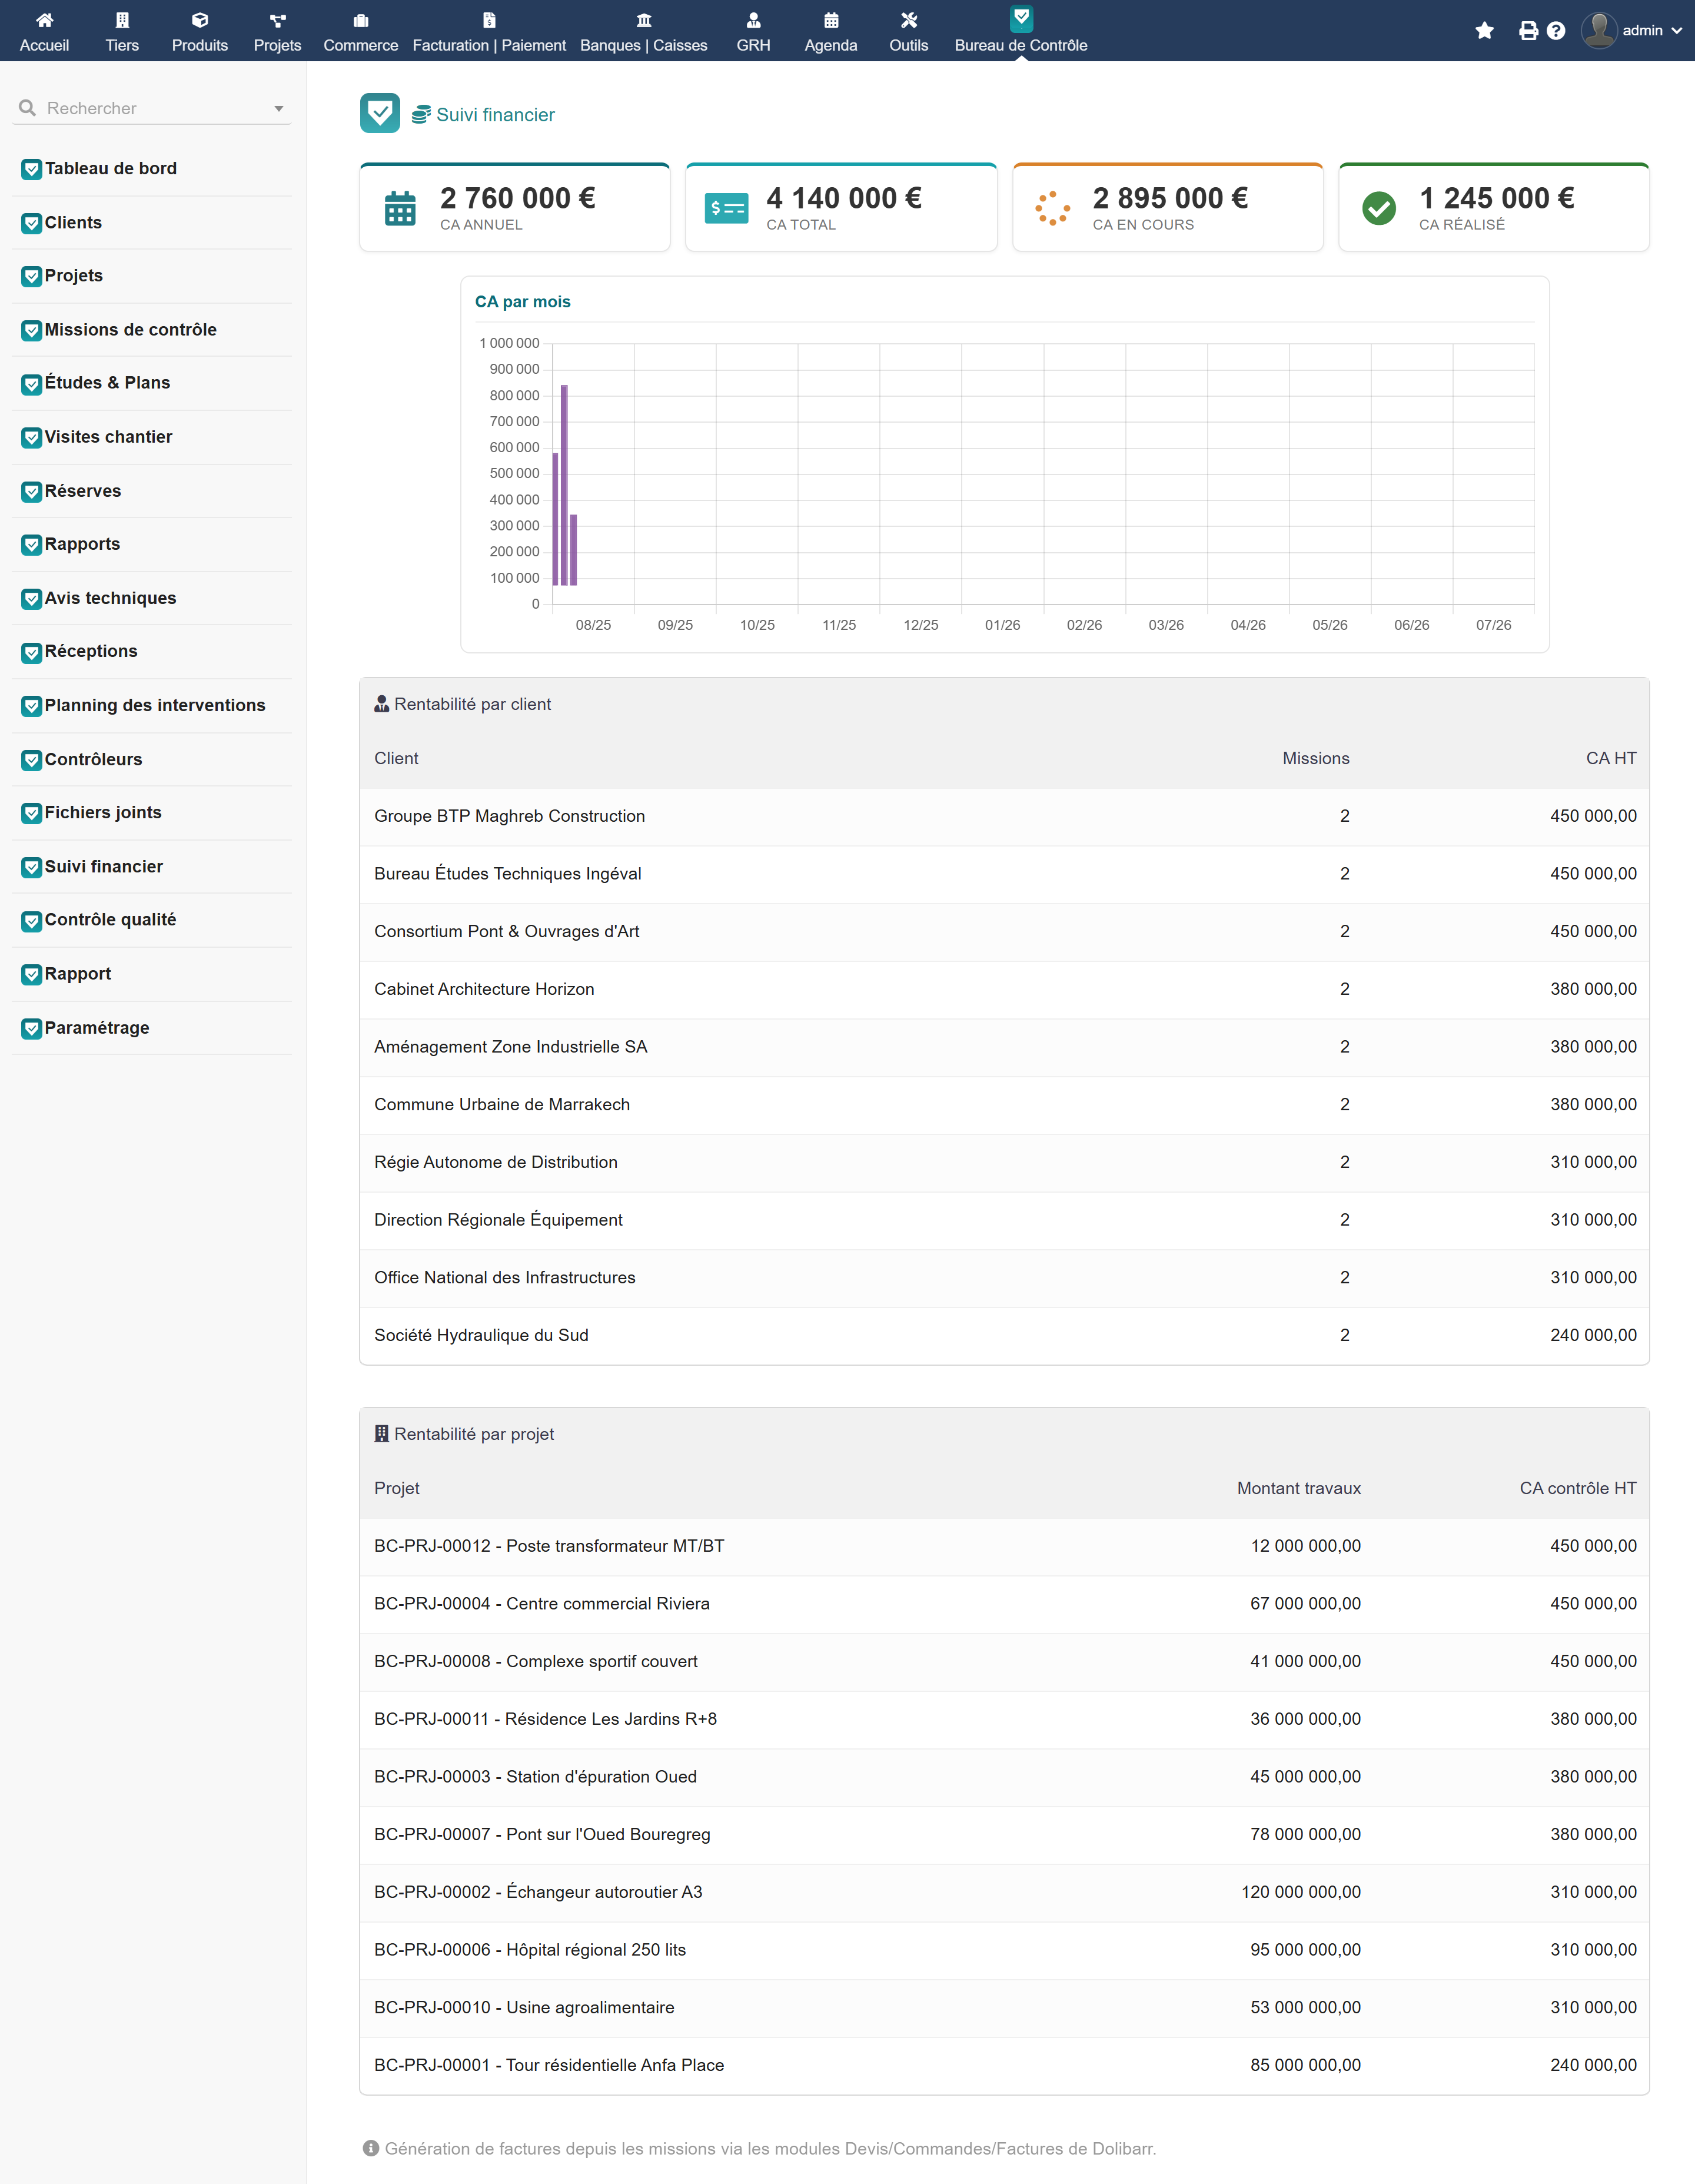Screen dimensions: 1695x2184
Task: Open the Rechercher dropdown arrow
Action: pos(279,108)
